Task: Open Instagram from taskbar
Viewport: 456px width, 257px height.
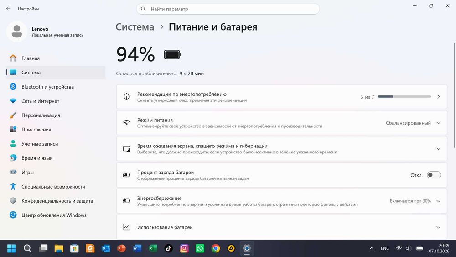Action: point(184,248)
